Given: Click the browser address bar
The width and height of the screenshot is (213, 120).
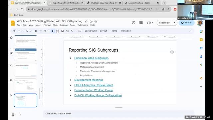Looking at the screenshot, I should 93,9.
